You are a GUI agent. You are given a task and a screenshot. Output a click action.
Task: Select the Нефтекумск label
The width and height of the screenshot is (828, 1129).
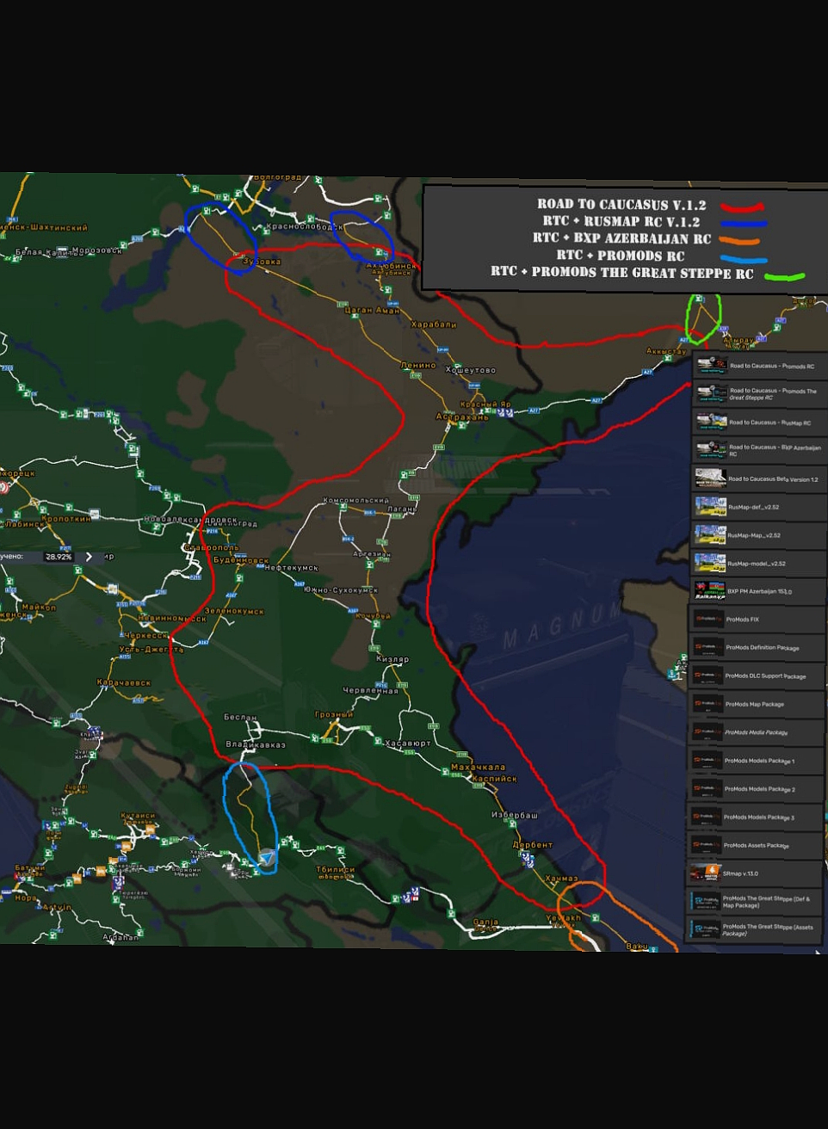pyautogui.click(x=291, y=568)
